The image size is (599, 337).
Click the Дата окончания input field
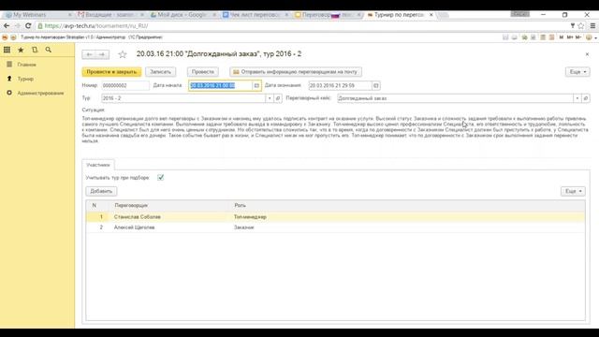(x=340, y=85)
